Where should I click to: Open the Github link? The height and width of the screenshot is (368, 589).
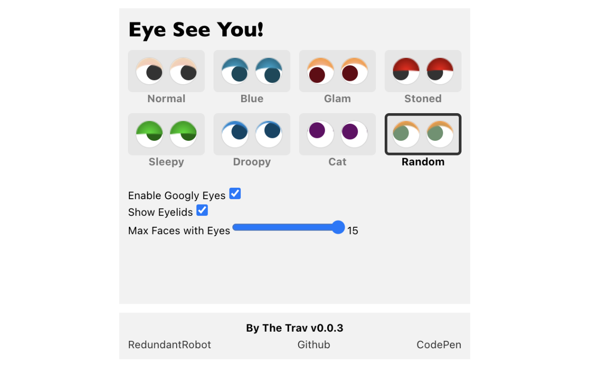tap(313, 345)
